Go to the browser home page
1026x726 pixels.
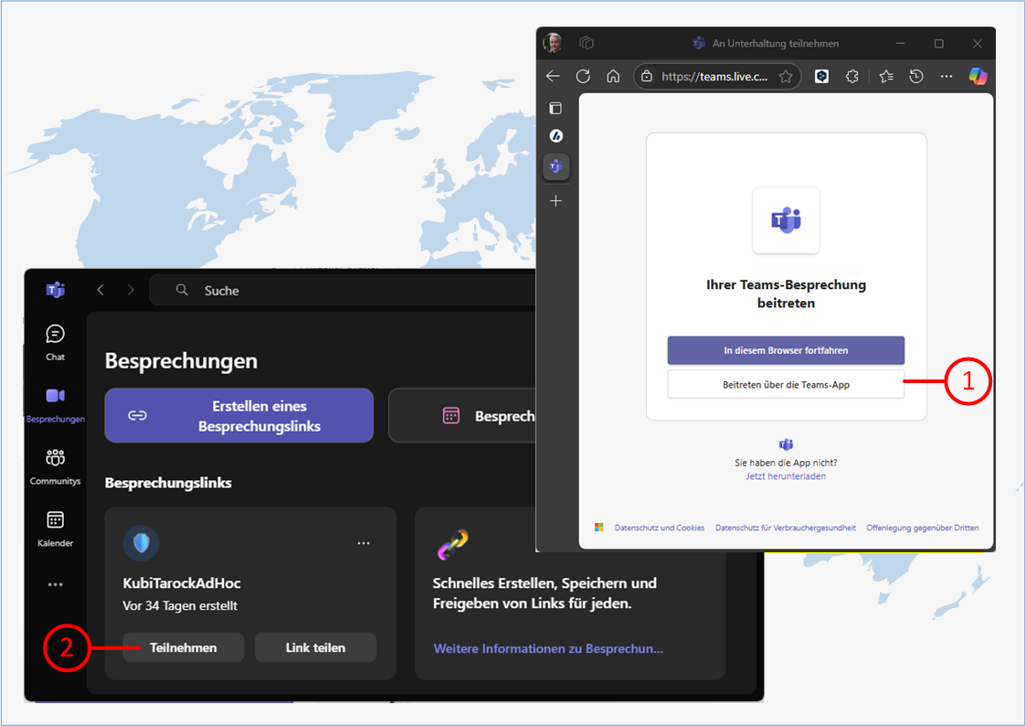pos(613,77)
